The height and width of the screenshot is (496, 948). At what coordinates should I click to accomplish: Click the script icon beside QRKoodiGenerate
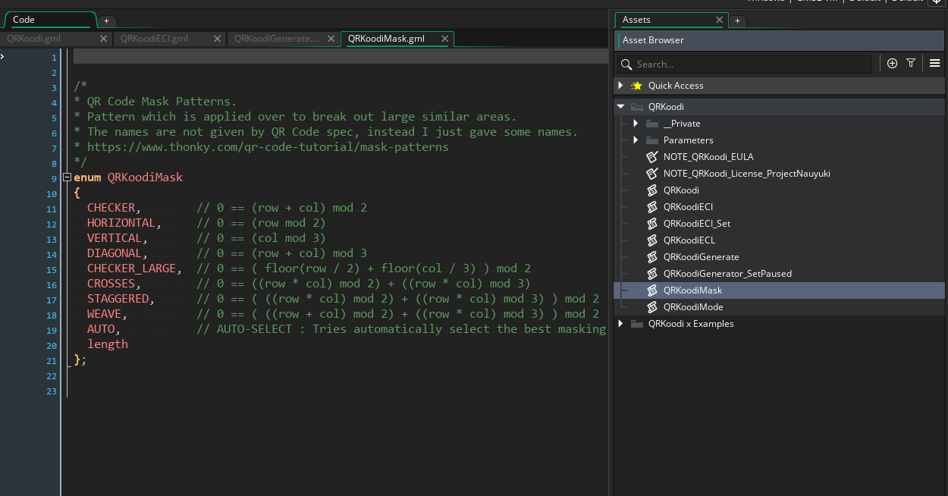tap(651, 257)
